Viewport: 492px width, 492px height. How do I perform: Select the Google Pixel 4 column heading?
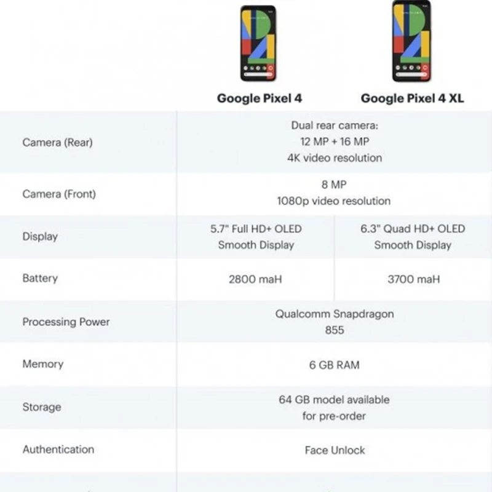259,98
